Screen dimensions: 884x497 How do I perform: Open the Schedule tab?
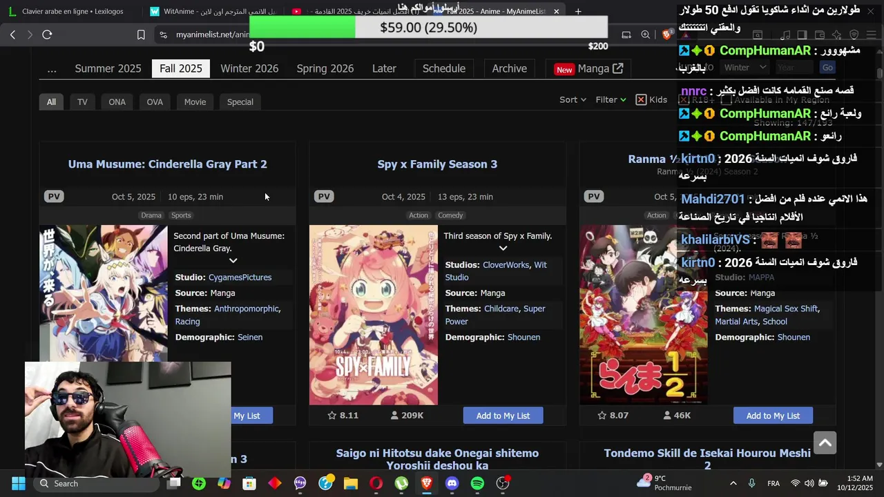point(444,68)
